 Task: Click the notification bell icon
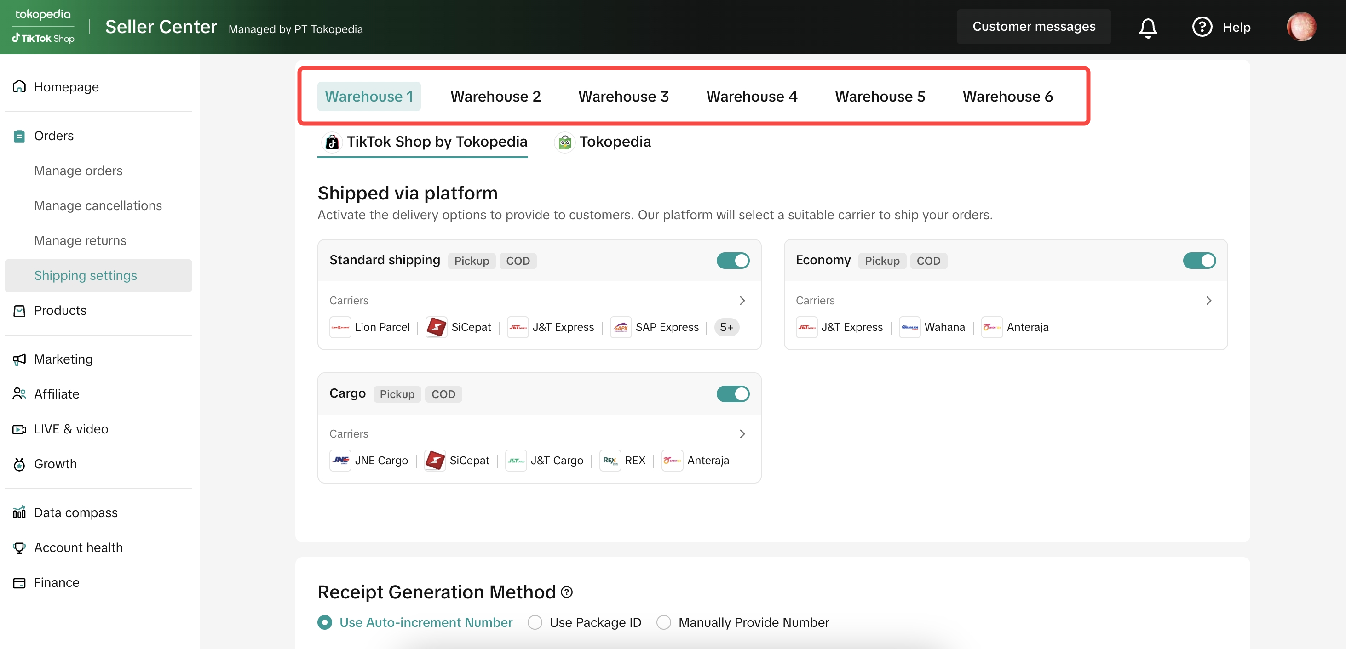1147,27
